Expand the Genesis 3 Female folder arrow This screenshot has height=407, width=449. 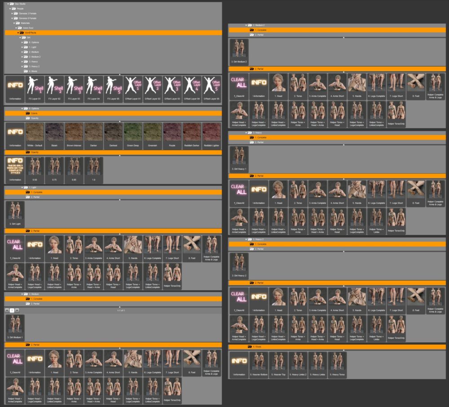[13, 13]
